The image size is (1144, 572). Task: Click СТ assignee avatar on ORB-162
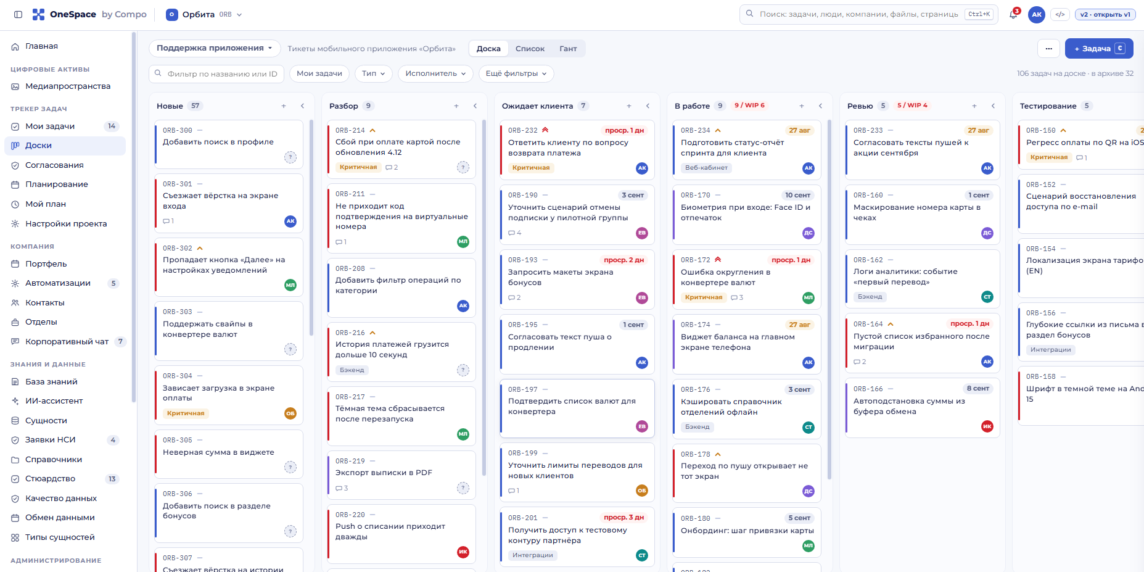pos(987,297)
